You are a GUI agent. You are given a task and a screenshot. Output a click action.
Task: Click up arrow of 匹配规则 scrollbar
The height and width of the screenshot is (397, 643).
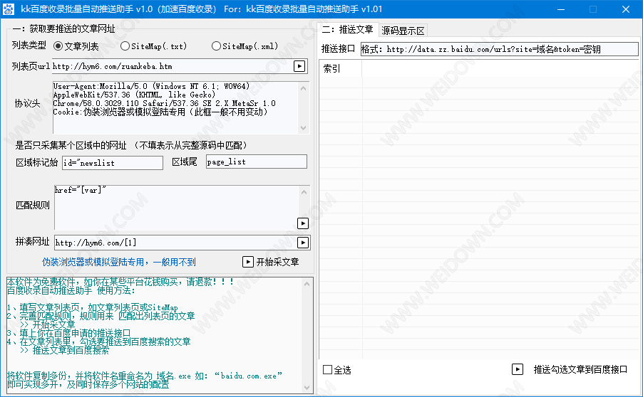(x=304, y=191)
